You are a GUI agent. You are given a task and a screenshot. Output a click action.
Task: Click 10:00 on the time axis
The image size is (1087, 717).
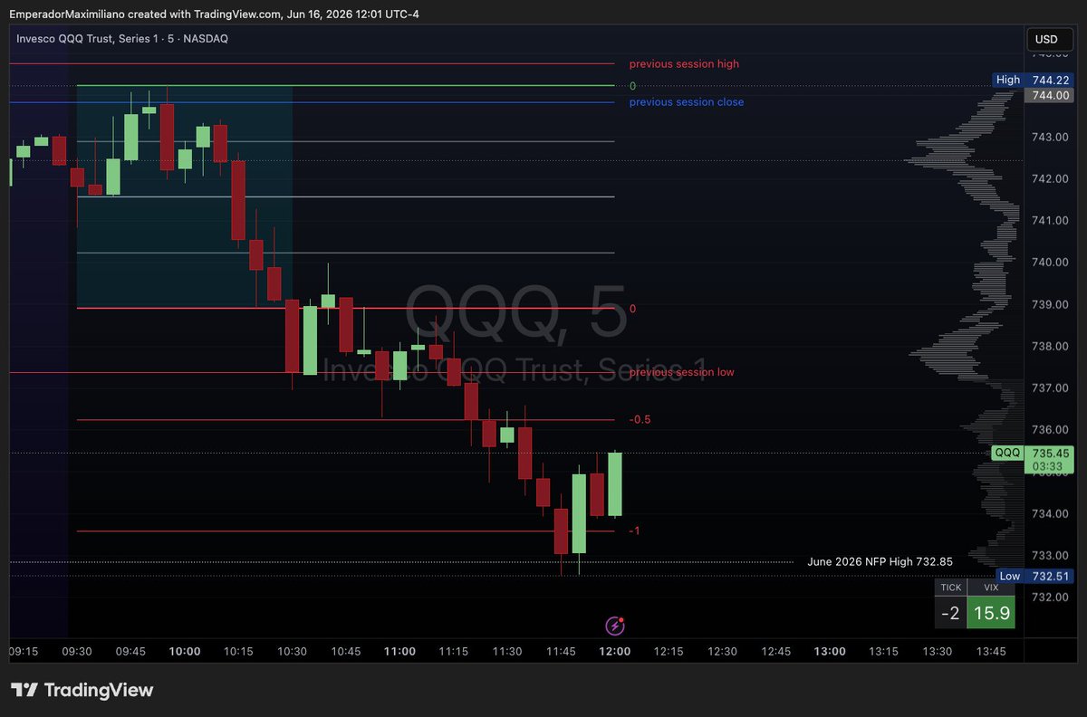[x=185, y=652]
